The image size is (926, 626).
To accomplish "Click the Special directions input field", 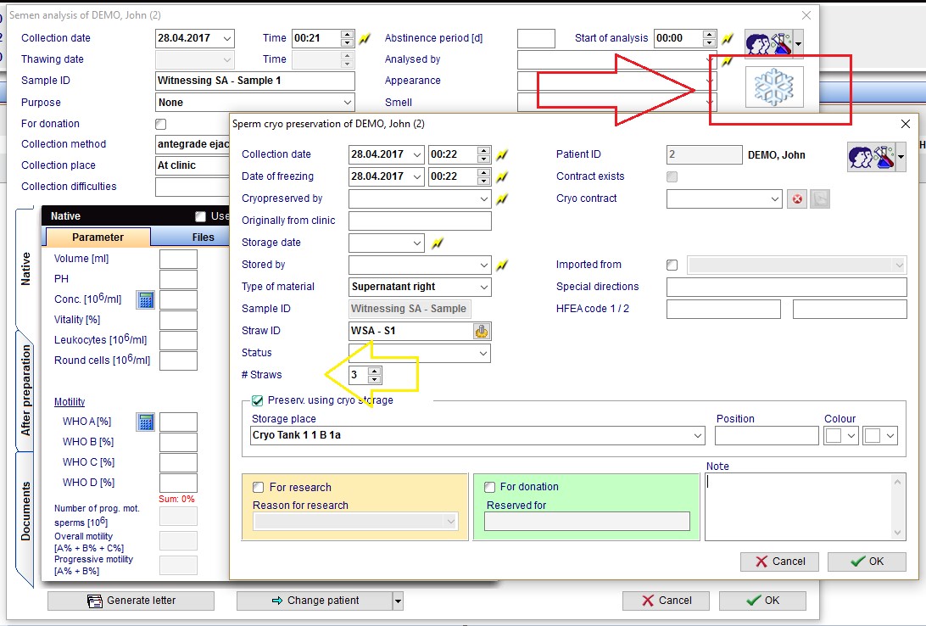I will click(787, 287).
